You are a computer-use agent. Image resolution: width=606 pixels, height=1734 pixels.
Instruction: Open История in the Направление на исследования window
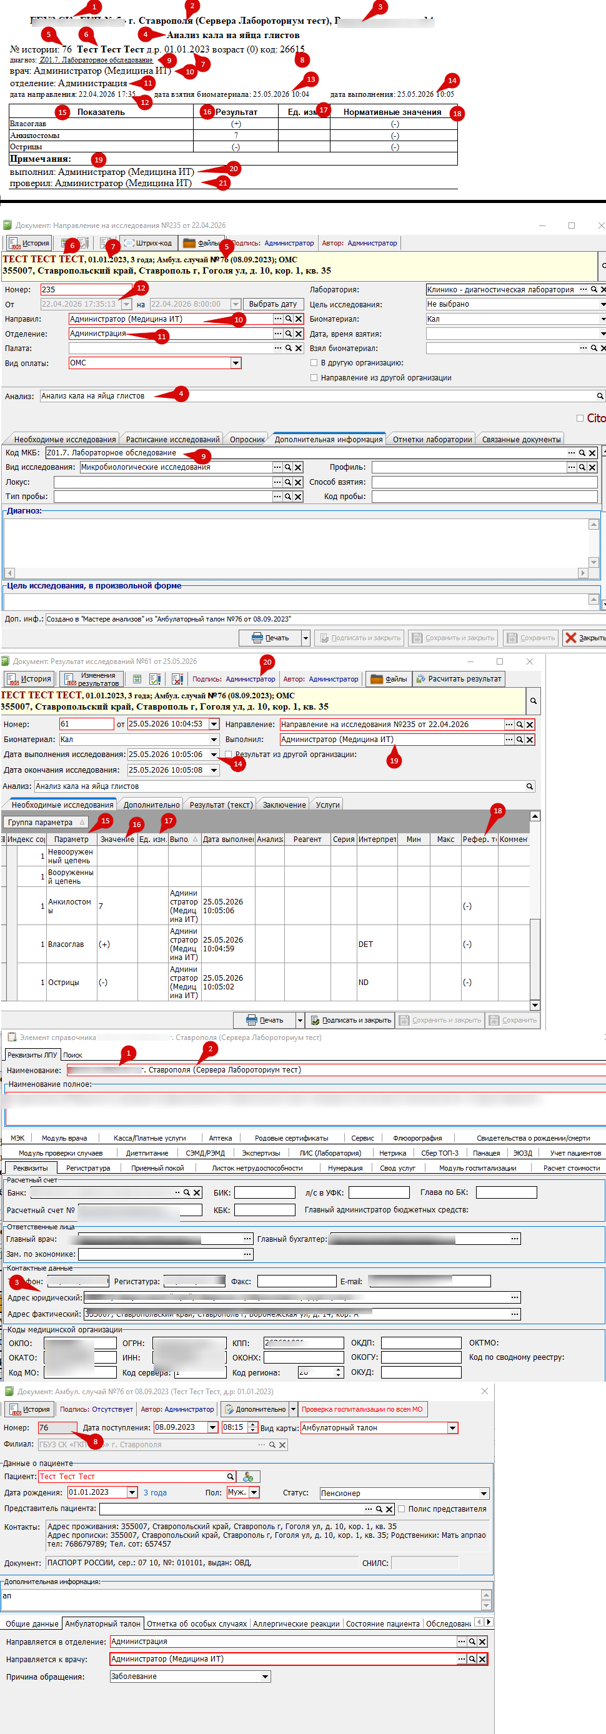(x=29, y=243)
